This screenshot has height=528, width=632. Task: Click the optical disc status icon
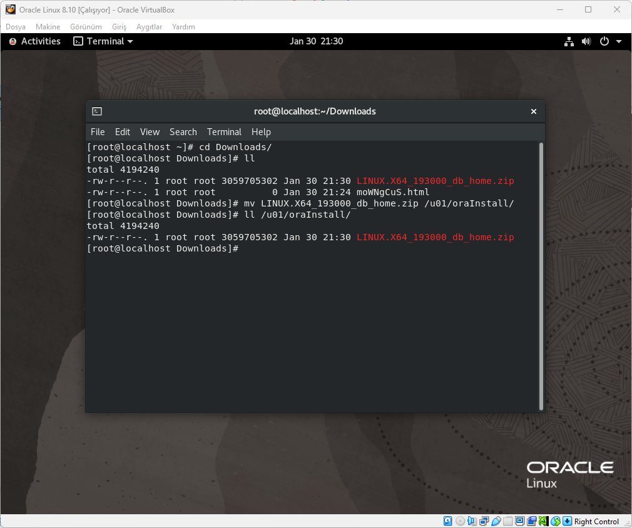tap(461, 521)
